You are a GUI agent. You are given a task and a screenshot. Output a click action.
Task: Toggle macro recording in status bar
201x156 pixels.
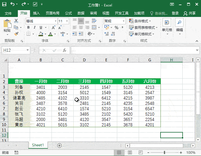point(16,153)
